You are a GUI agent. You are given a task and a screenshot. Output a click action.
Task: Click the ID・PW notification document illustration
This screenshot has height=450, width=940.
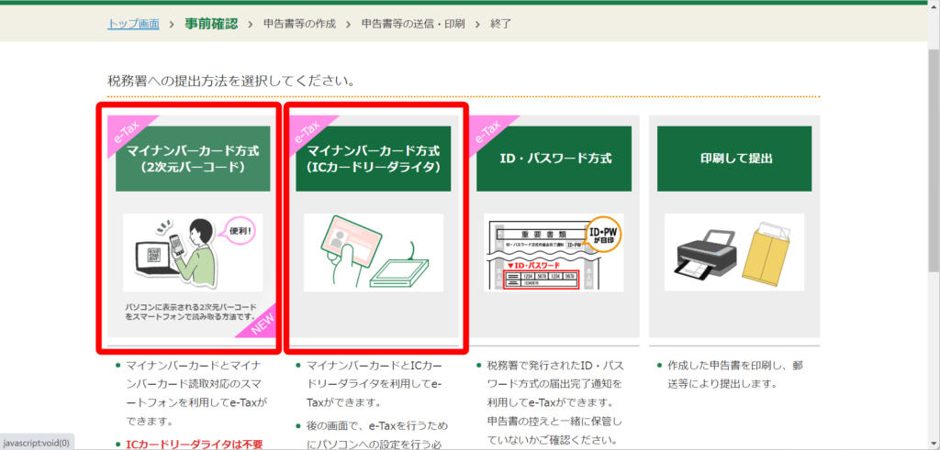click(554, 253)
